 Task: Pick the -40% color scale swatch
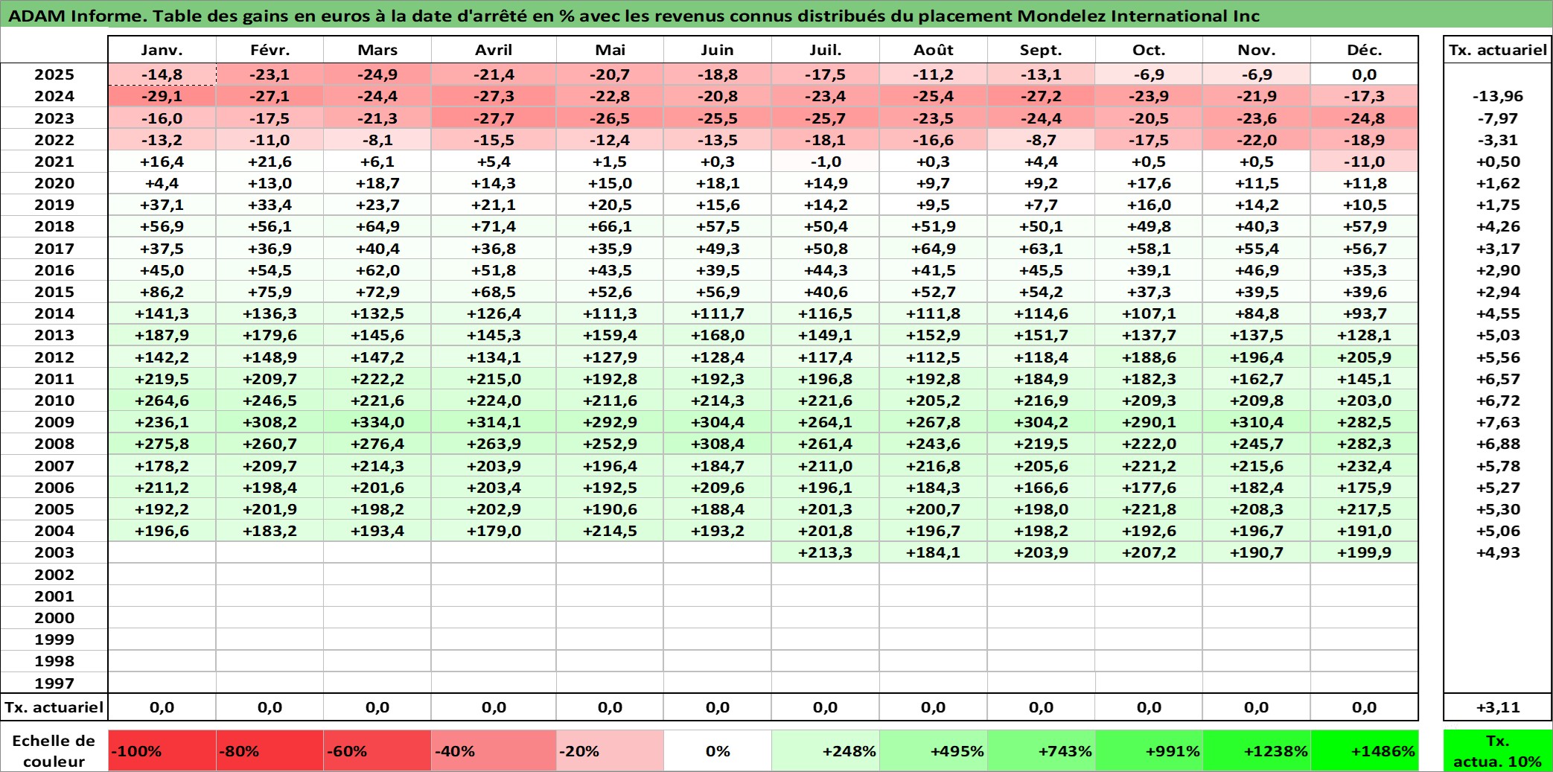[x=494, y=750]
